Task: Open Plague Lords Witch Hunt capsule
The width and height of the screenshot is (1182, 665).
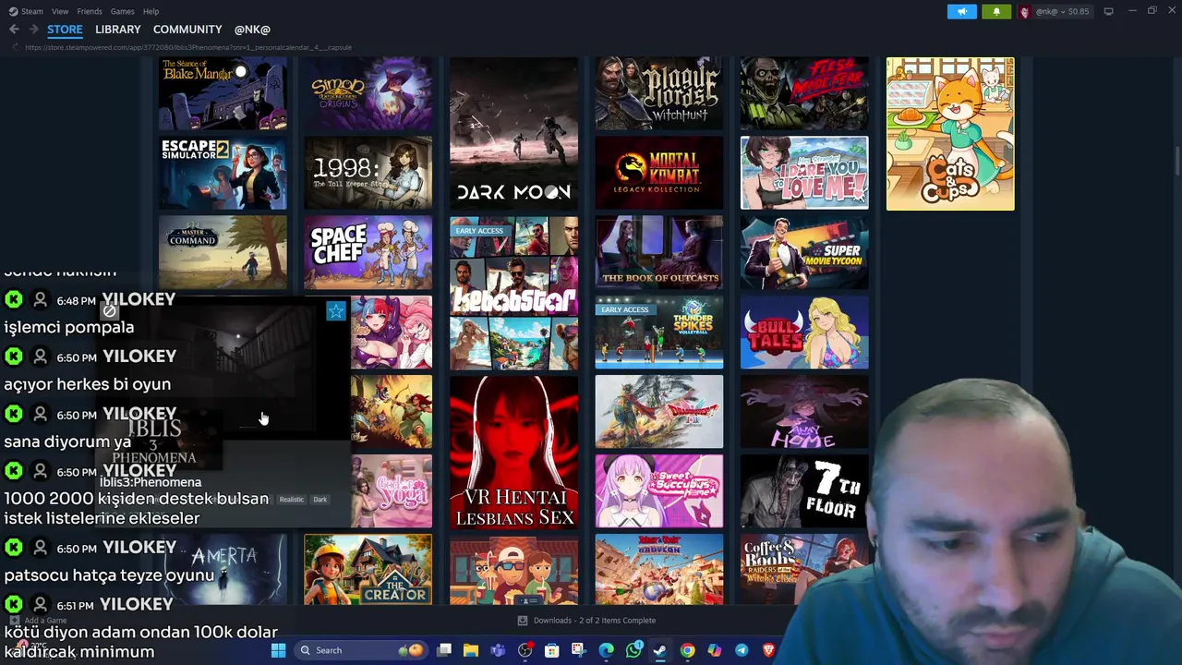Action: tap(658, 93)
